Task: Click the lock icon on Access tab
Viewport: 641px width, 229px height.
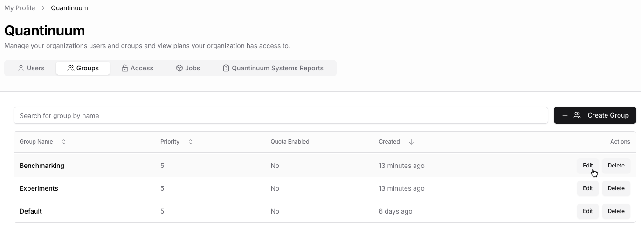Action: (x=125, y=68)
